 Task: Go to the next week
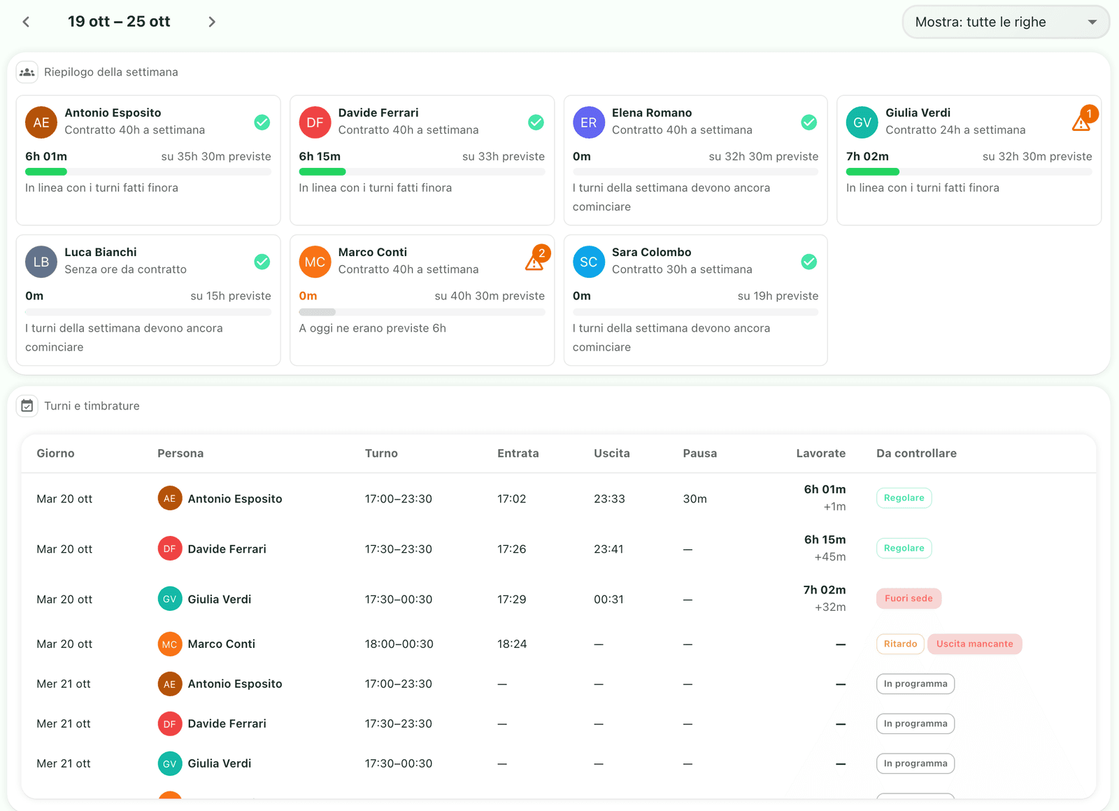212,22
